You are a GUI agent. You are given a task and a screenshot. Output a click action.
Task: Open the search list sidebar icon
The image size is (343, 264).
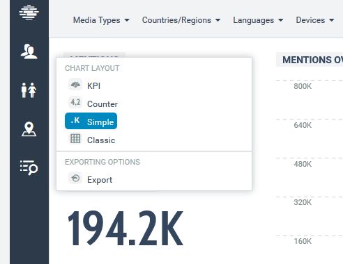[29, 167]
